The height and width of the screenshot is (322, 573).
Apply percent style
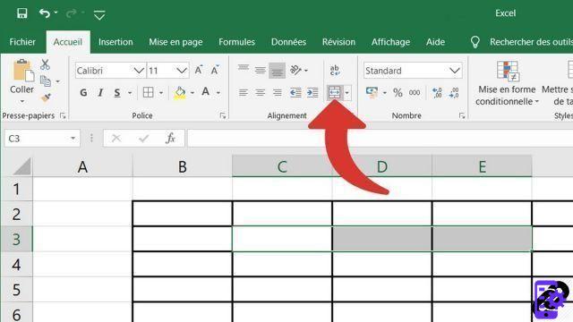coord(398,93)
